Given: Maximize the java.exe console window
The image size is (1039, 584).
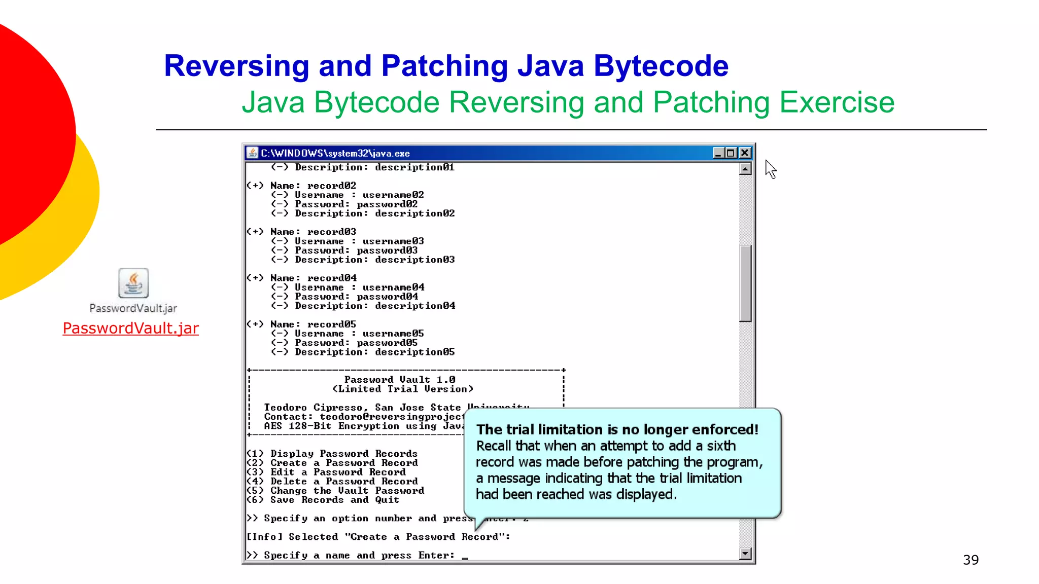Looking at the screenshot, I should point(731,153).
